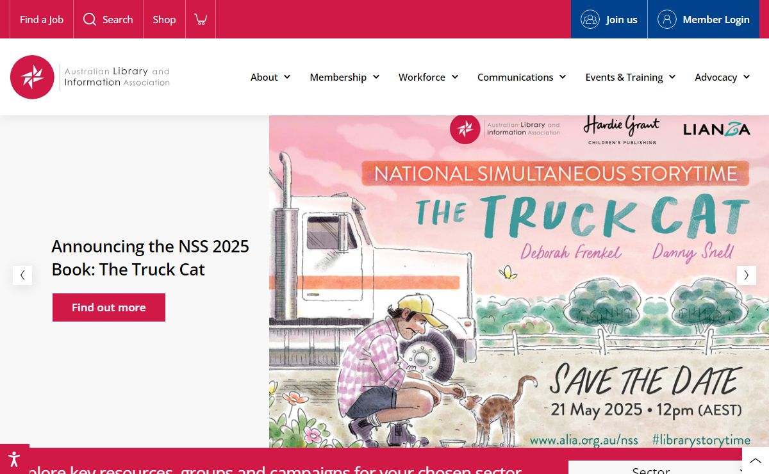The width and height of the screenshot is (769, 474).
Task: Click the Search link text
Action: coord(118,19)
